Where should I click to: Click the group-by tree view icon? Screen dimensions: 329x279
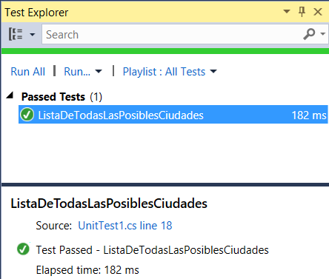[x=16, y=34]
